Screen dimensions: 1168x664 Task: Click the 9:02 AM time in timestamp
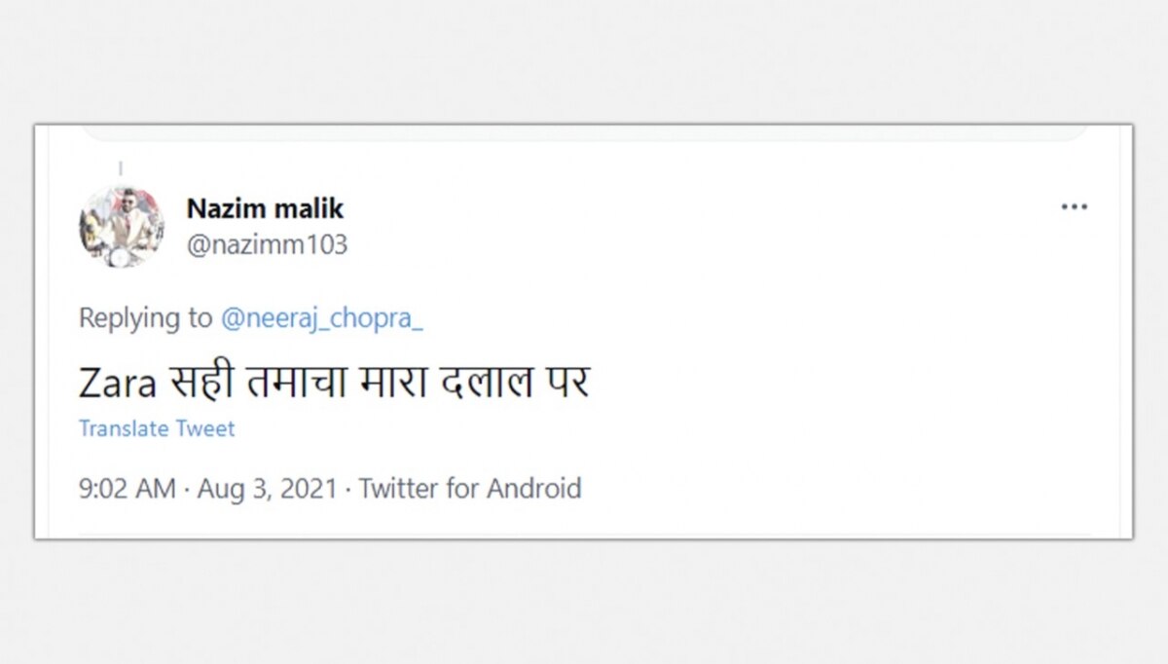click(x=127, y=488)
